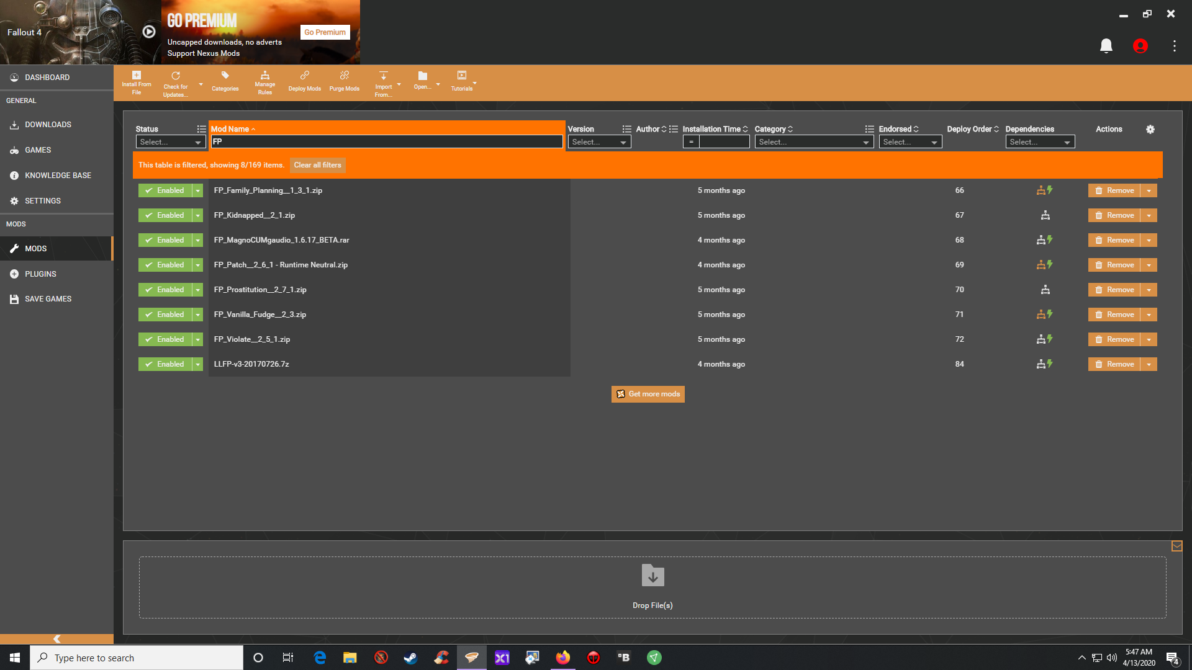Open dependencies icon for FP_Prostitution row
Screen dimensions: 1192x670
coord(1045,290)
